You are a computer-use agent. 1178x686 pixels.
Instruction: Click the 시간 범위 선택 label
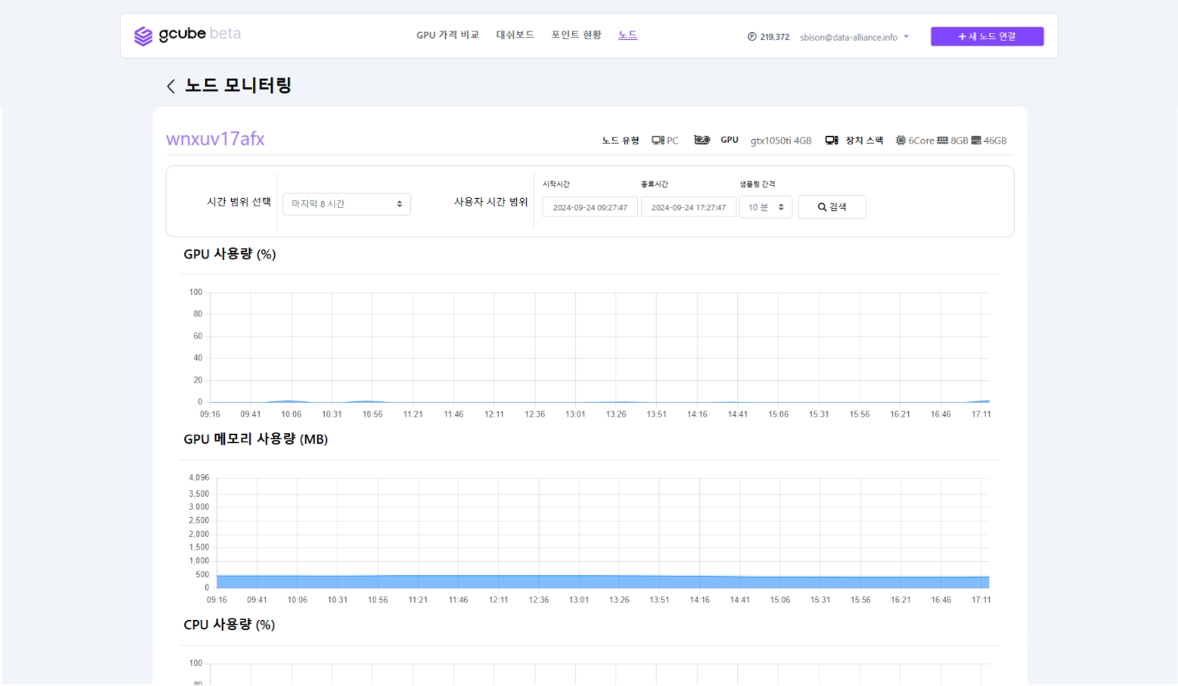(239, 202)
